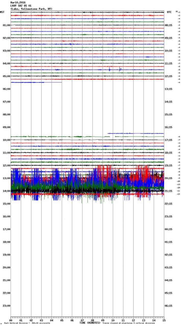
Task: Click the 15 minute tick on bottom axis
Action: tap(164, 320)
